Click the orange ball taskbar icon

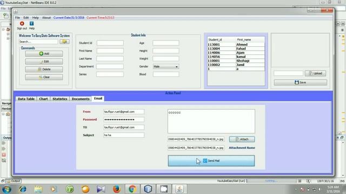tap(85, 189)
